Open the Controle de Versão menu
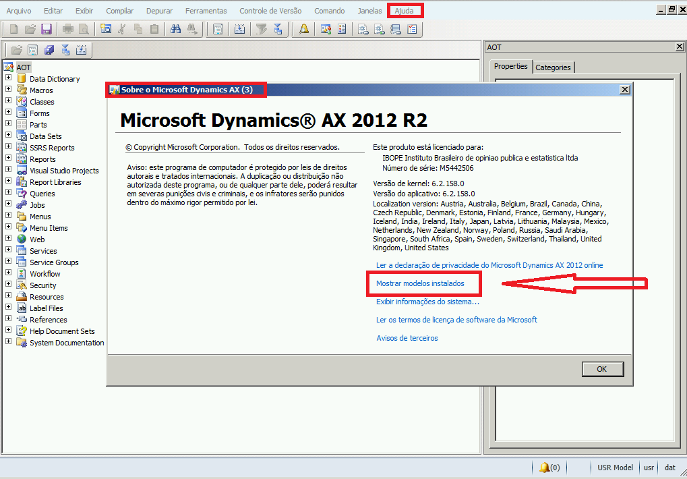The height and width of the screenshot is (479, 687). (x=270, y=11)
